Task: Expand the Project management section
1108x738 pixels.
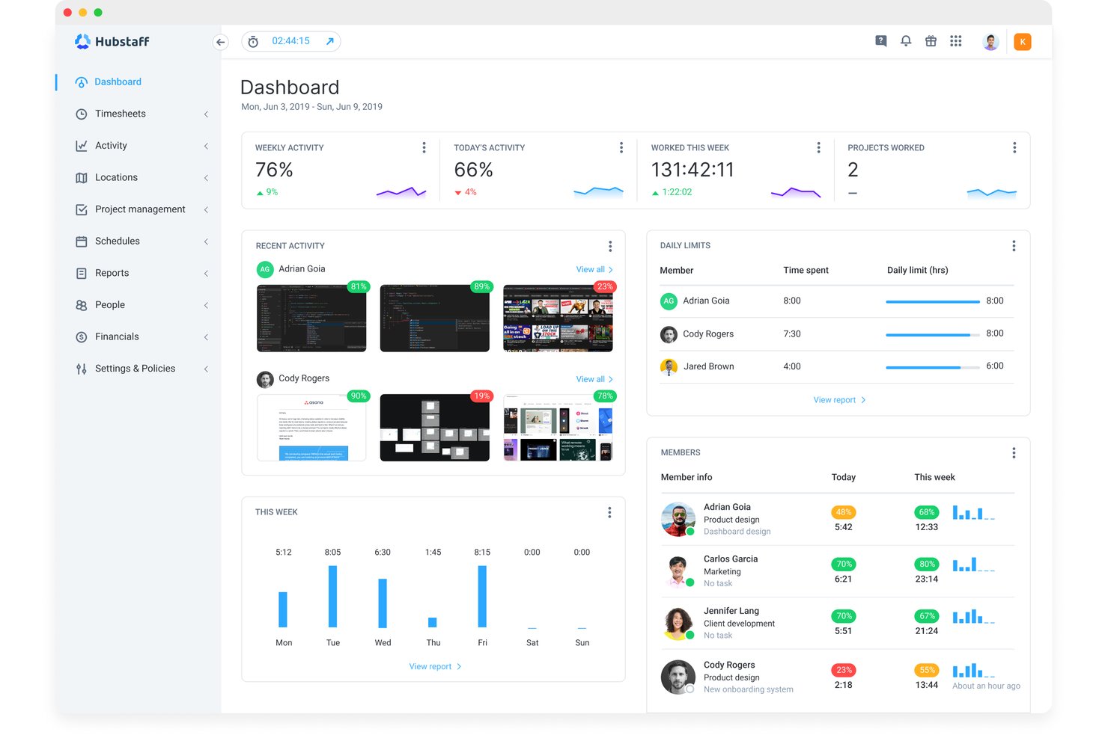Action: pos(206,209)
